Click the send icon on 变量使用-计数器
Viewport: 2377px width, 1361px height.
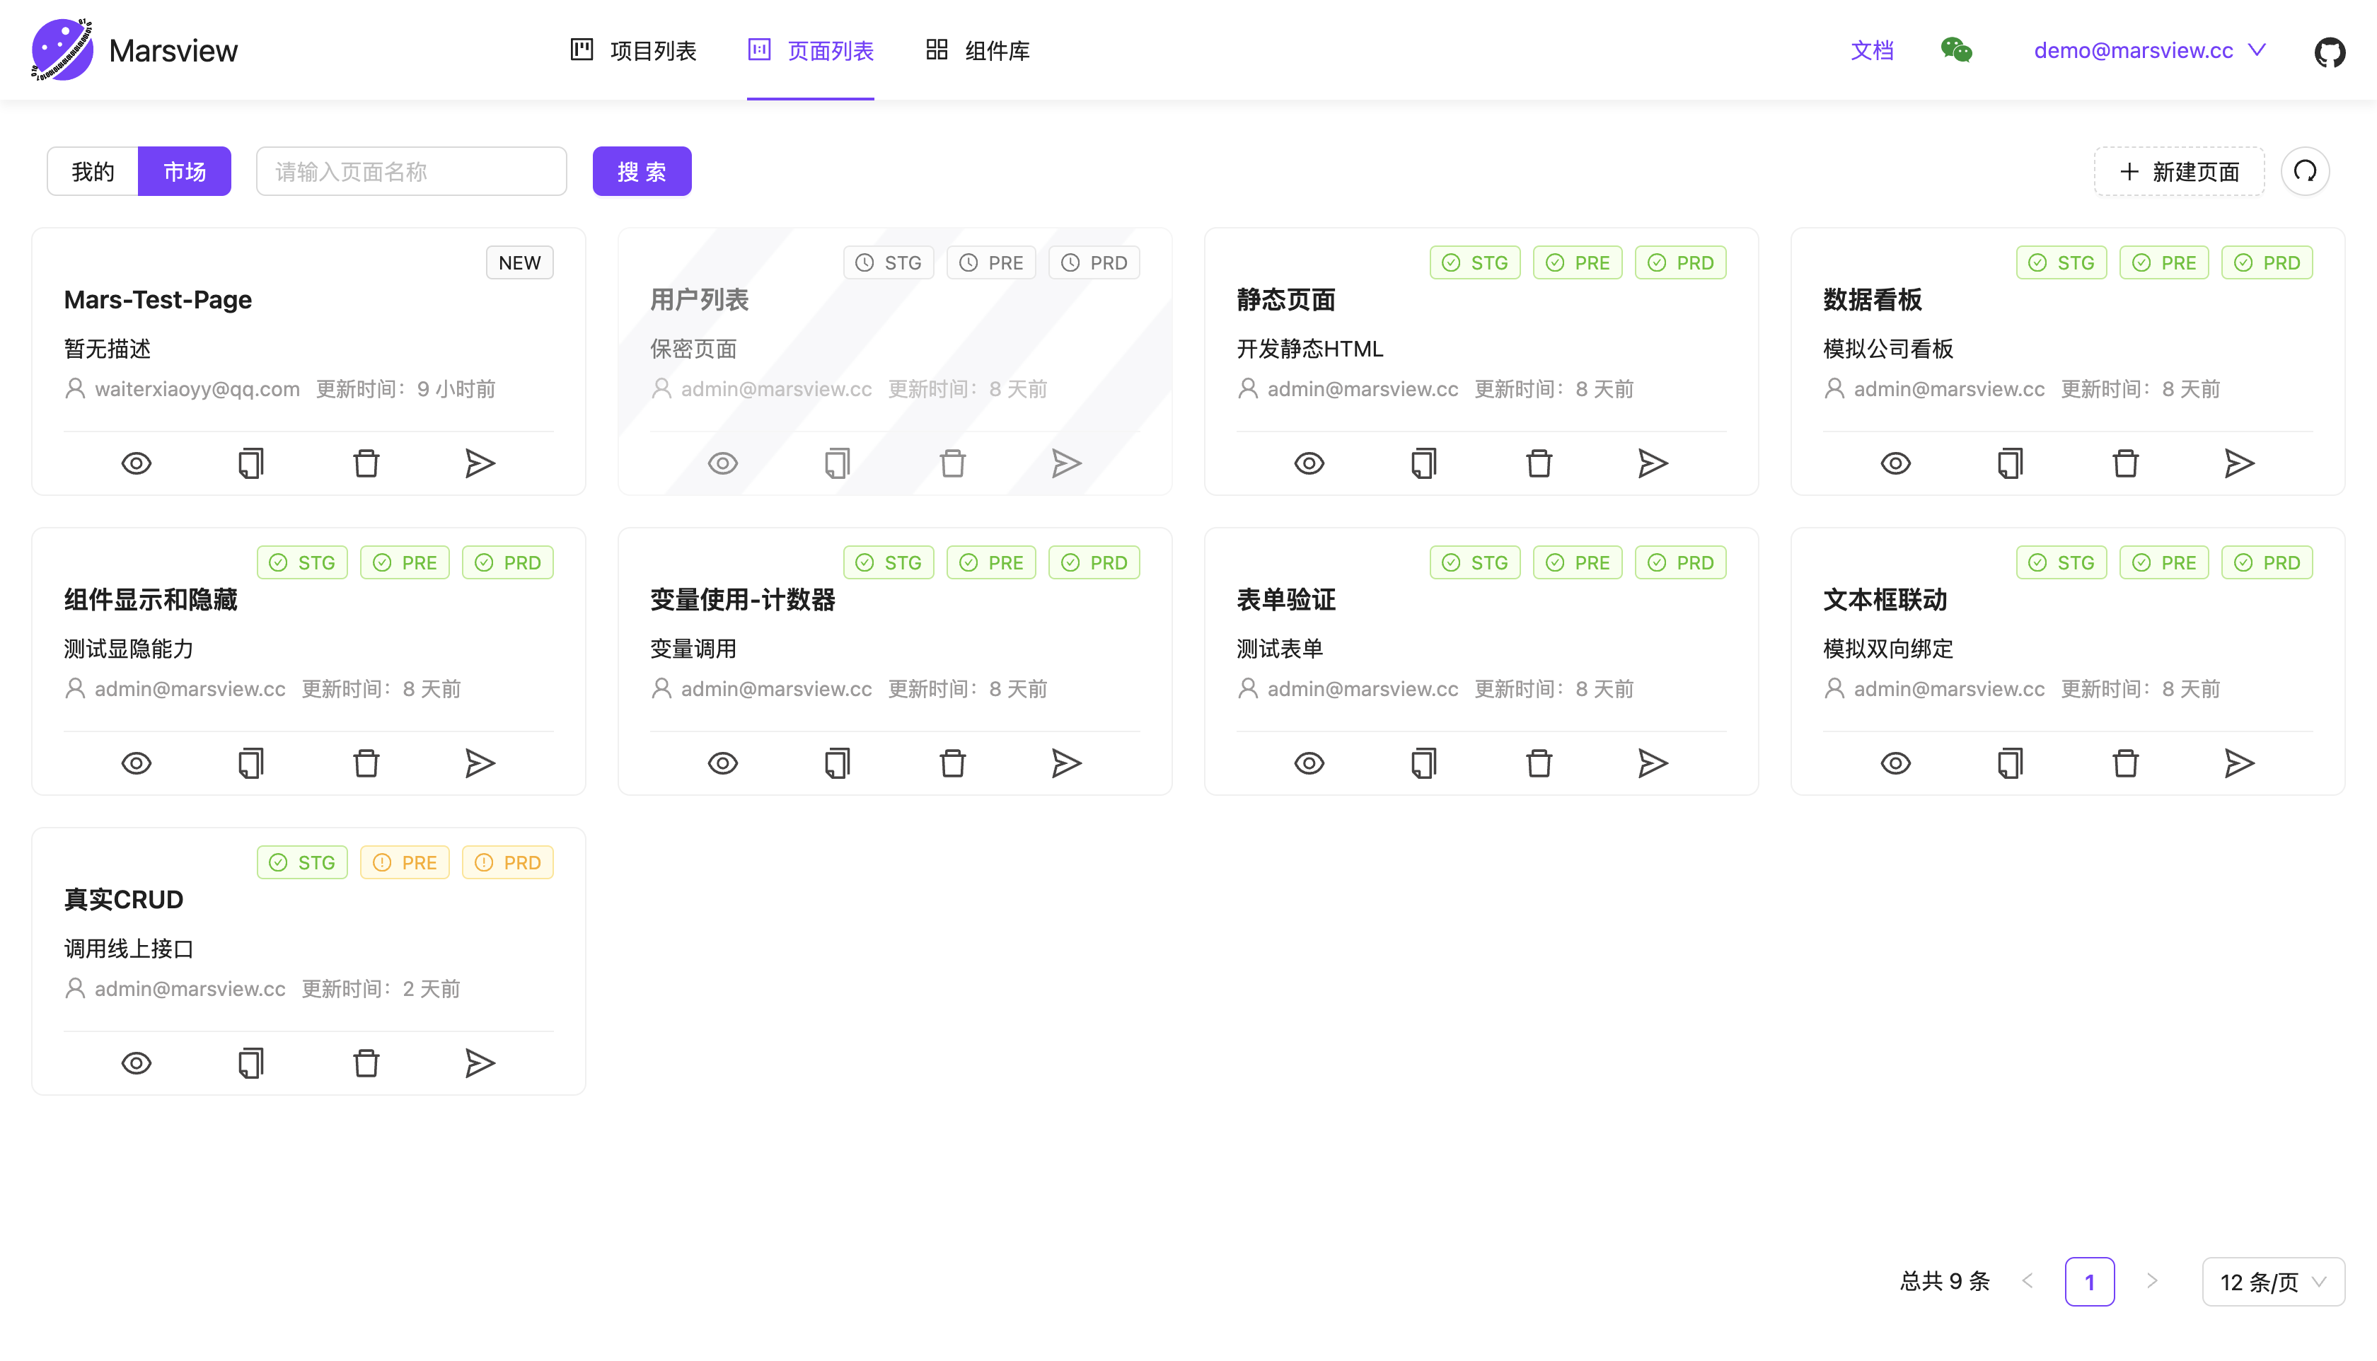click(x=1065, y=763)
